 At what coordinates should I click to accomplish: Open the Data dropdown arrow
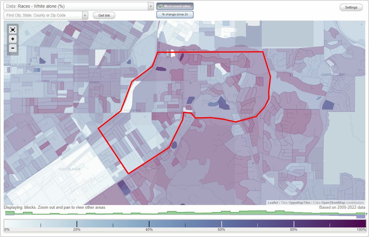150,6
